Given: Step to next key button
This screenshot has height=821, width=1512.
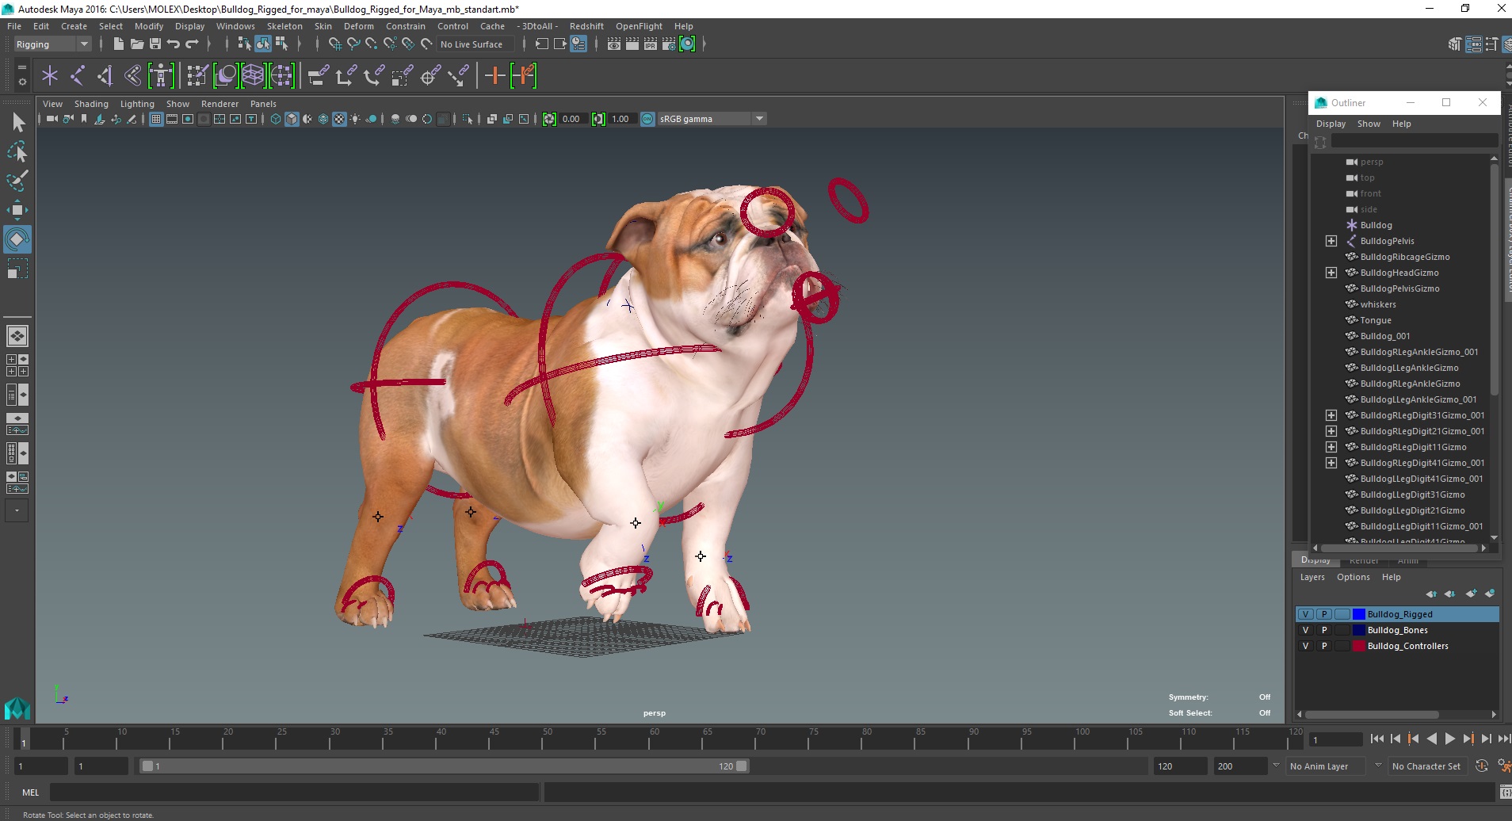Looking at the screenshot, I should pos(1468,739).
